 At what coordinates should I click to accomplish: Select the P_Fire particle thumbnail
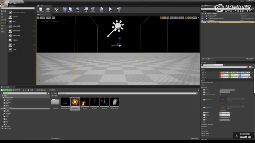point(85,102)
